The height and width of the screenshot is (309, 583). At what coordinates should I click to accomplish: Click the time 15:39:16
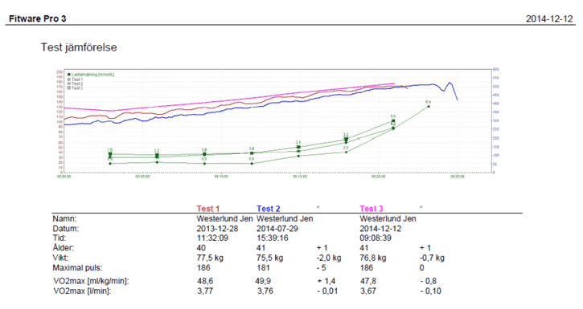[x=273, y=238]
